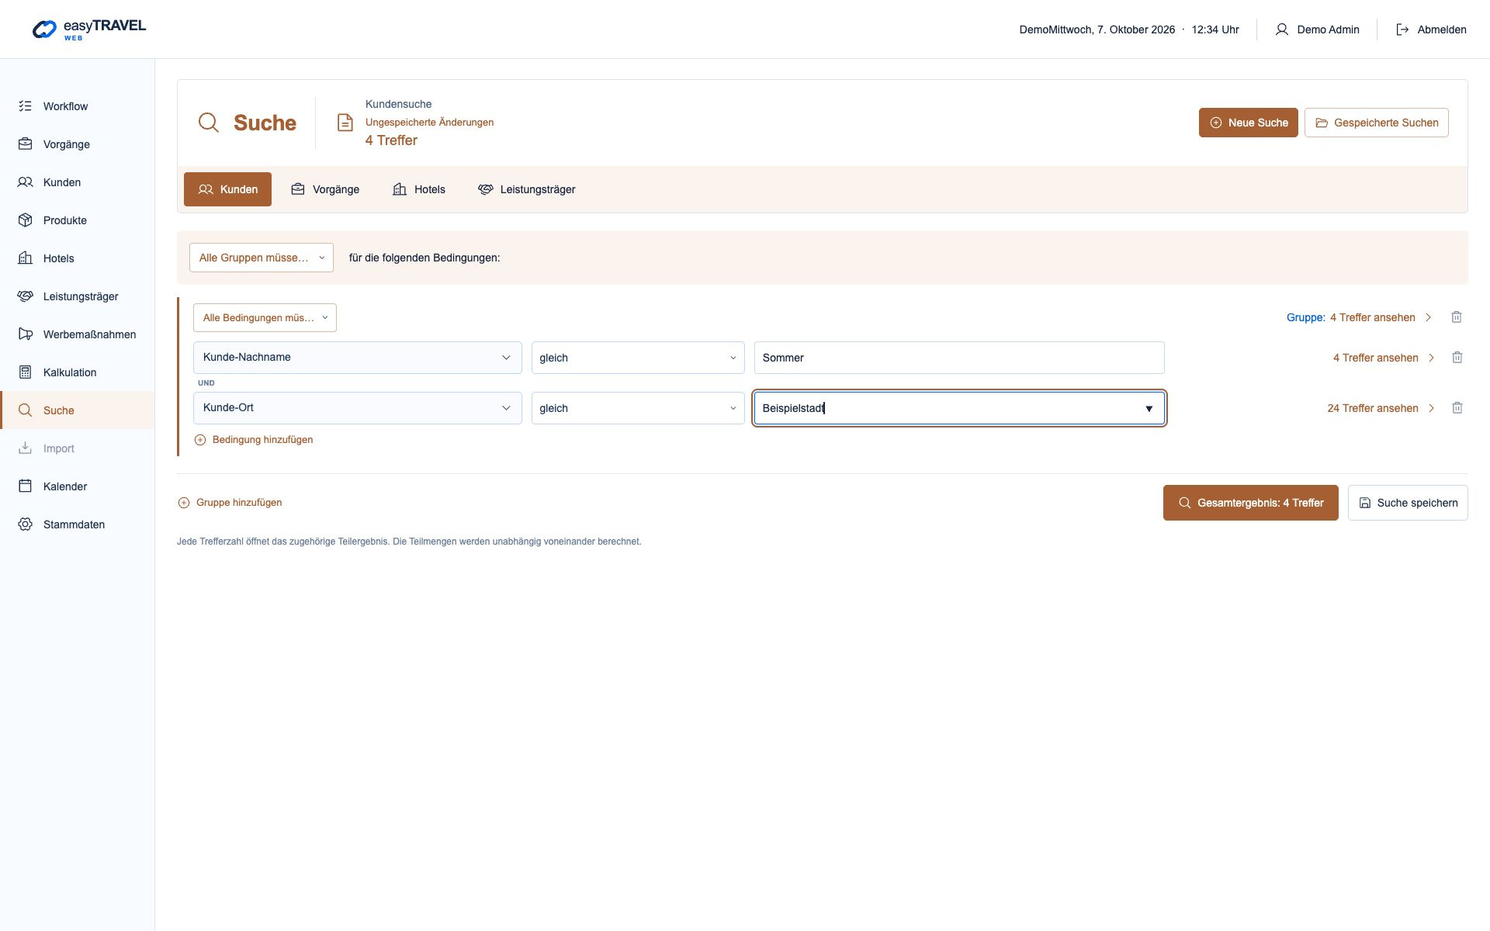
Task: Switch to the Vorgänge search tab
Action: coord(325,189)
